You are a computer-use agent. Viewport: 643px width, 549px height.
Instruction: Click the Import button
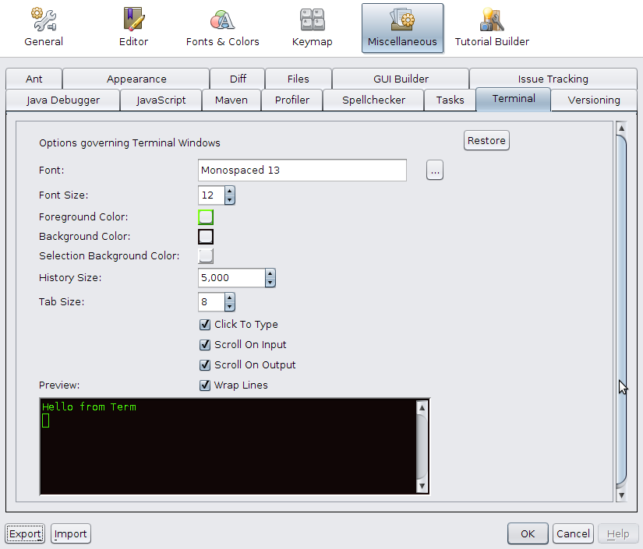70,534
